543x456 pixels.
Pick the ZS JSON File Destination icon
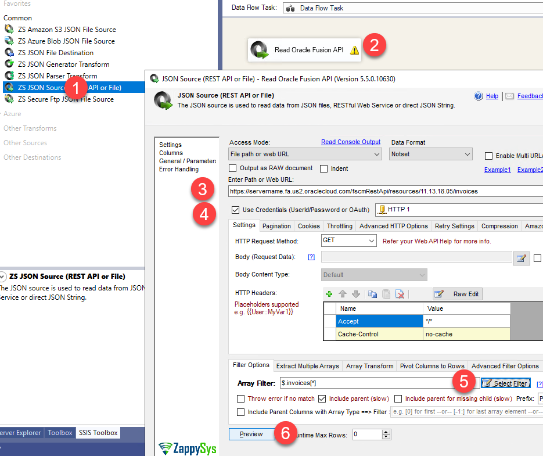point(9,52)
